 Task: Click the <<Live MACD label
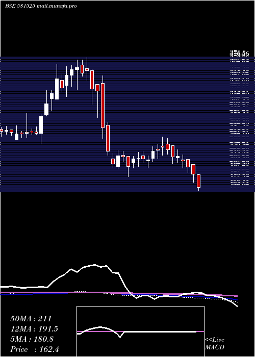pos(215,343)
